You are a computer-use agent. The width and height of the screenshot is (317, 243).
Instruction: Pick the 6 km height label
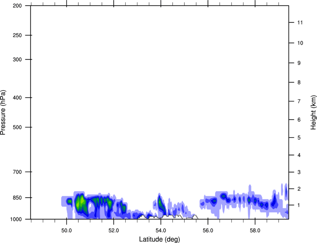coord(299,120)
